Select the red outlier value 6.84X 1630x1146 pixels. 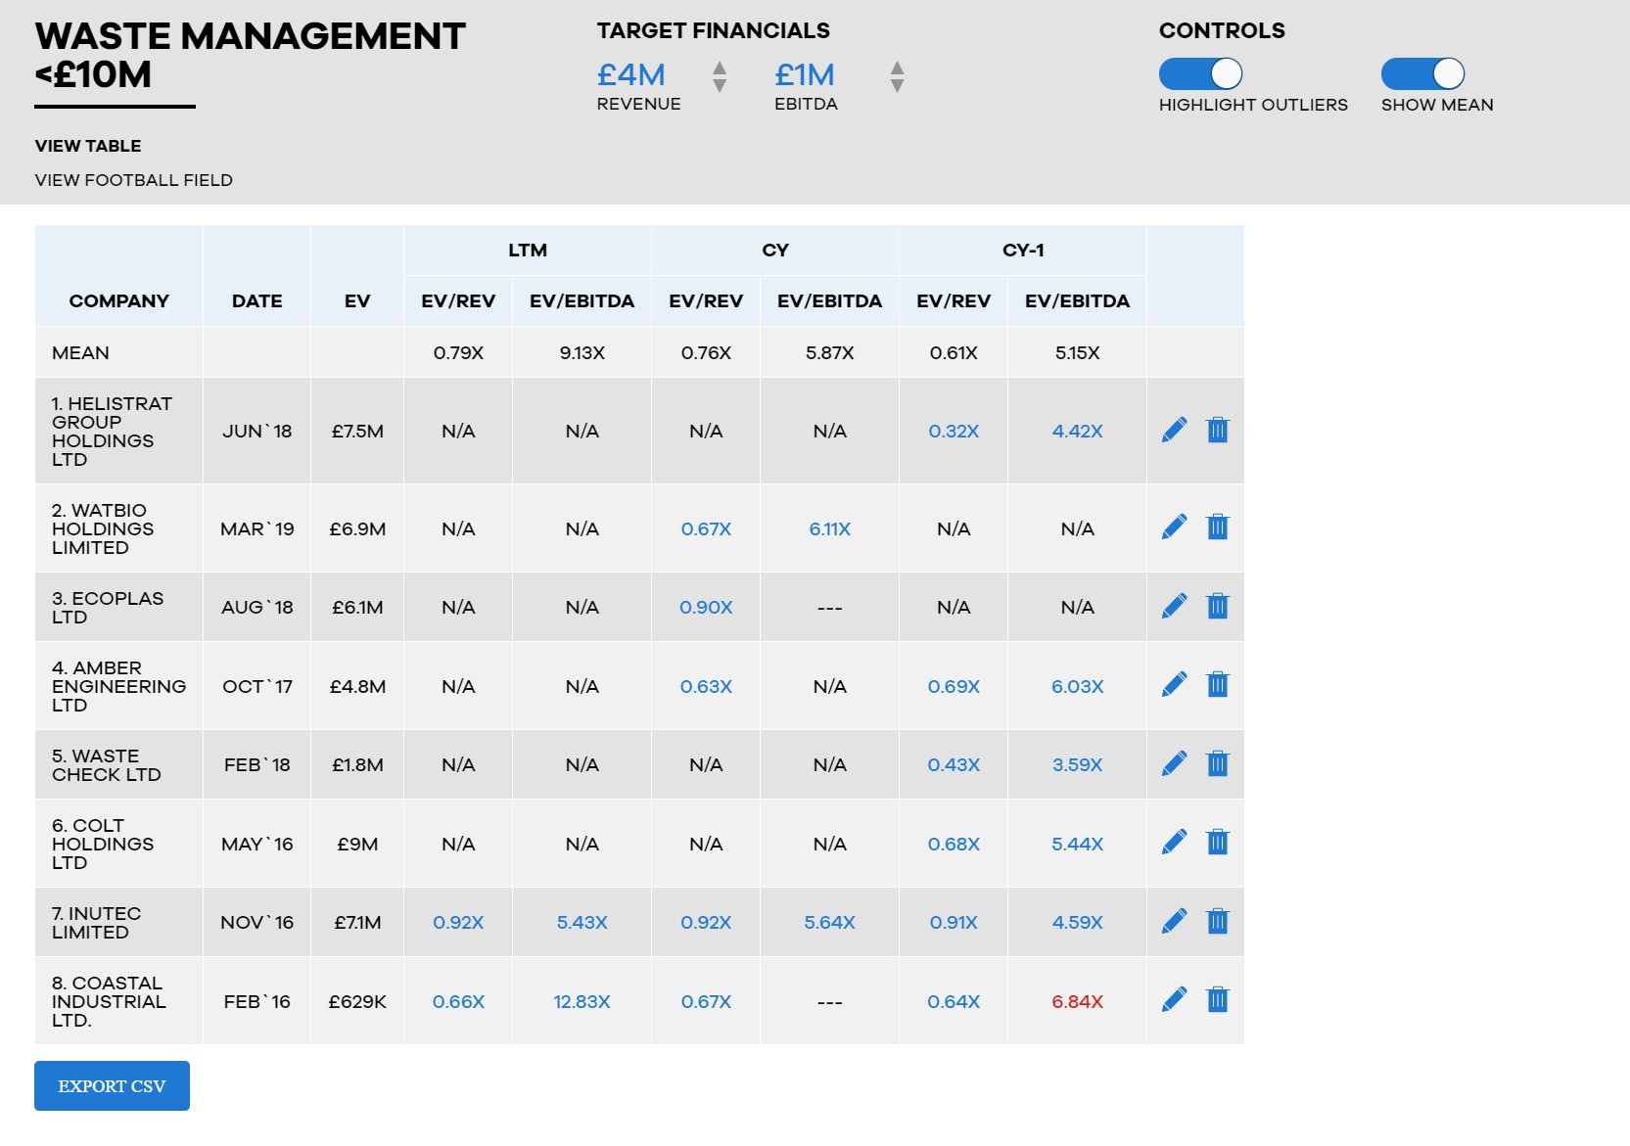[1078, 1001]
